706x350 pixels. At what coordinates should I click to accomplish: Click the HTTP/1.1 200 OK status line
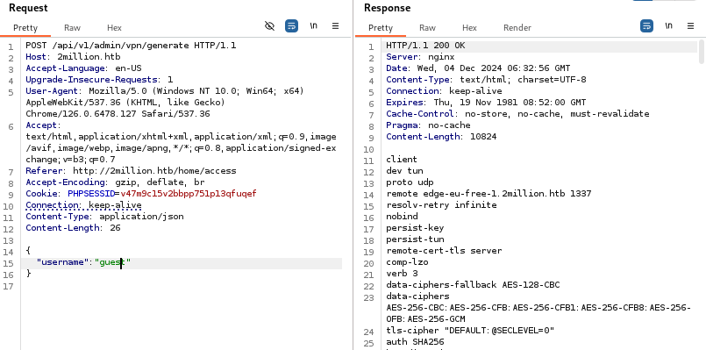(x=425, y=46)
